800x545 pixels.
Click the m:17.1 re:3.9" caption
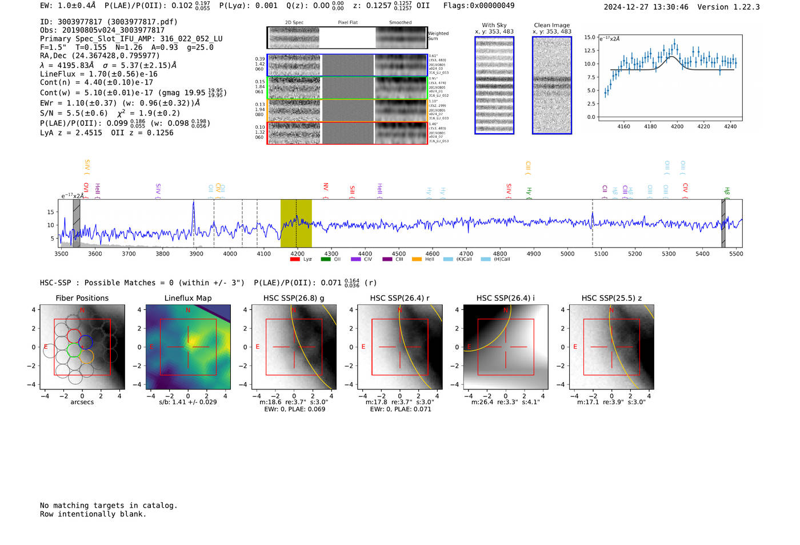click(611, 402)
